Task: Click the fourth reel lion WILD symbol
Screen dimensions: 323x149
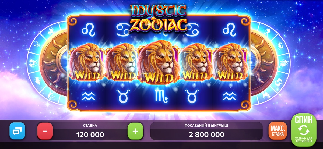Action: [197, 63]
